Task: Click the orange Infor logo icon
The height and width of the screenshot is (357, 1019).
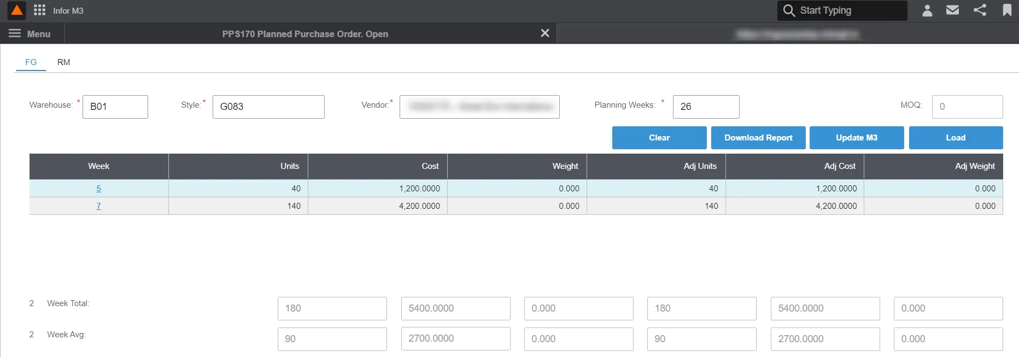Action: (x=17, y=10)
